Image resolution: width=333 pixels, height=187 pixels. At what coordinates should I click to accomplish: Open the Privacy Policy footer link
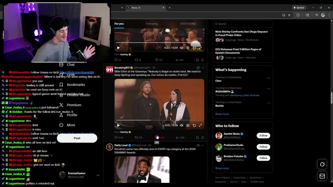(240, 178)
